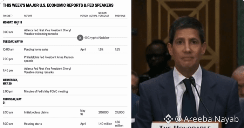Screen dimensions: 244x128
Task: Click the April period for Housing starts
Action: pos(83,124)
